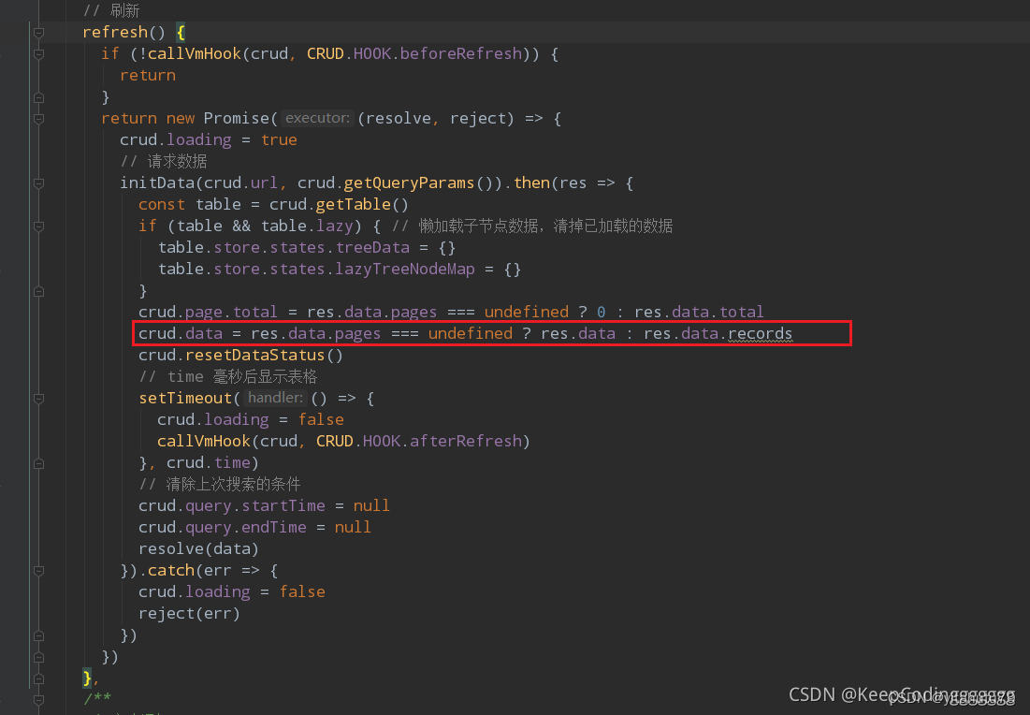This screenshot has width=1030, height=715.
Task: Click the 'getTable' method call
Action: pos(353,204)
